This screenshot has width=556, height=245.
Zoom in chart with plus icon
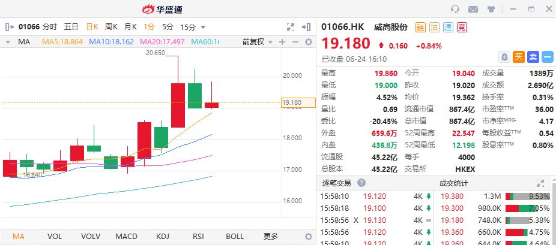click(282, 42)
